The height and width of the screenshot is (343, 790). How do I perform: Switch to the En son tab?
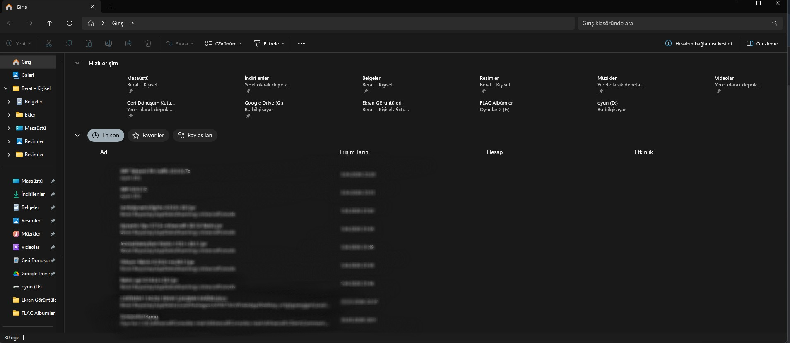click(x=106, y=135)
